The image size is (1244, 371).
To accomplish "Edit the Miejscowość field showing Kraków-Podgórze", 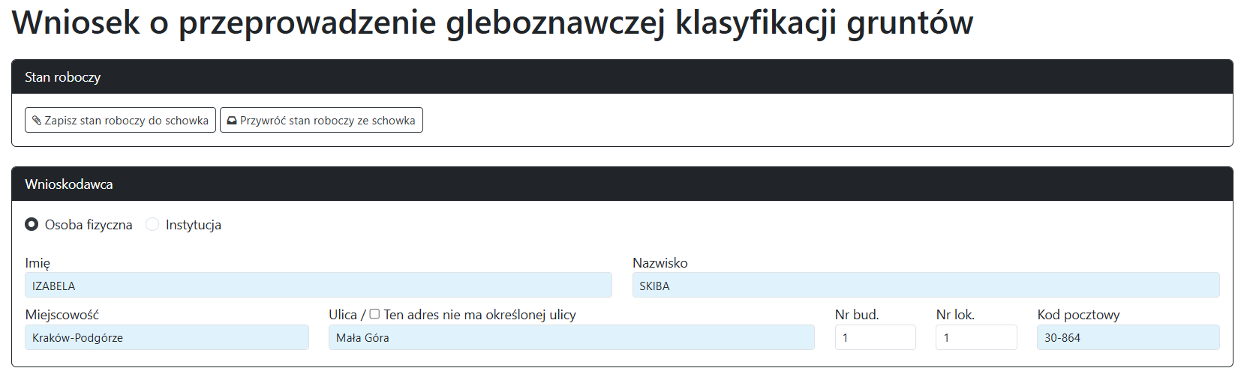I will point(167,337).
